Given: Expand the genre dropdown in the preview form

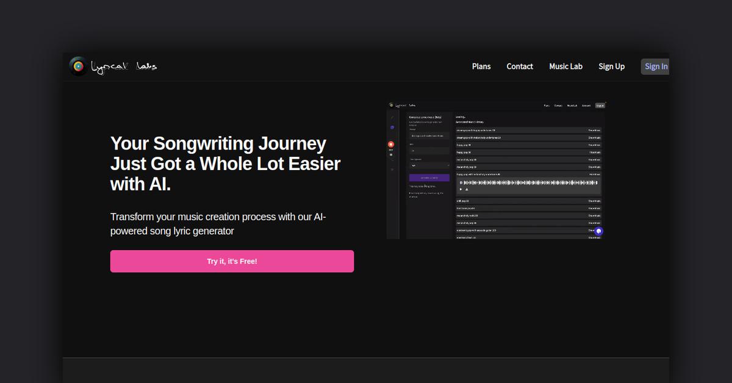Looking at the screenshot, I should pos(429,165).
